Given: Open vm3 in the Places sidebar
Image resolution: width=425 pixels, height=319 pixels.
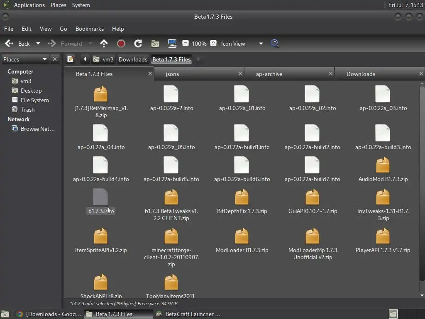Looking at the screenshot, I should pyautogui.click(x=26, y=81).
